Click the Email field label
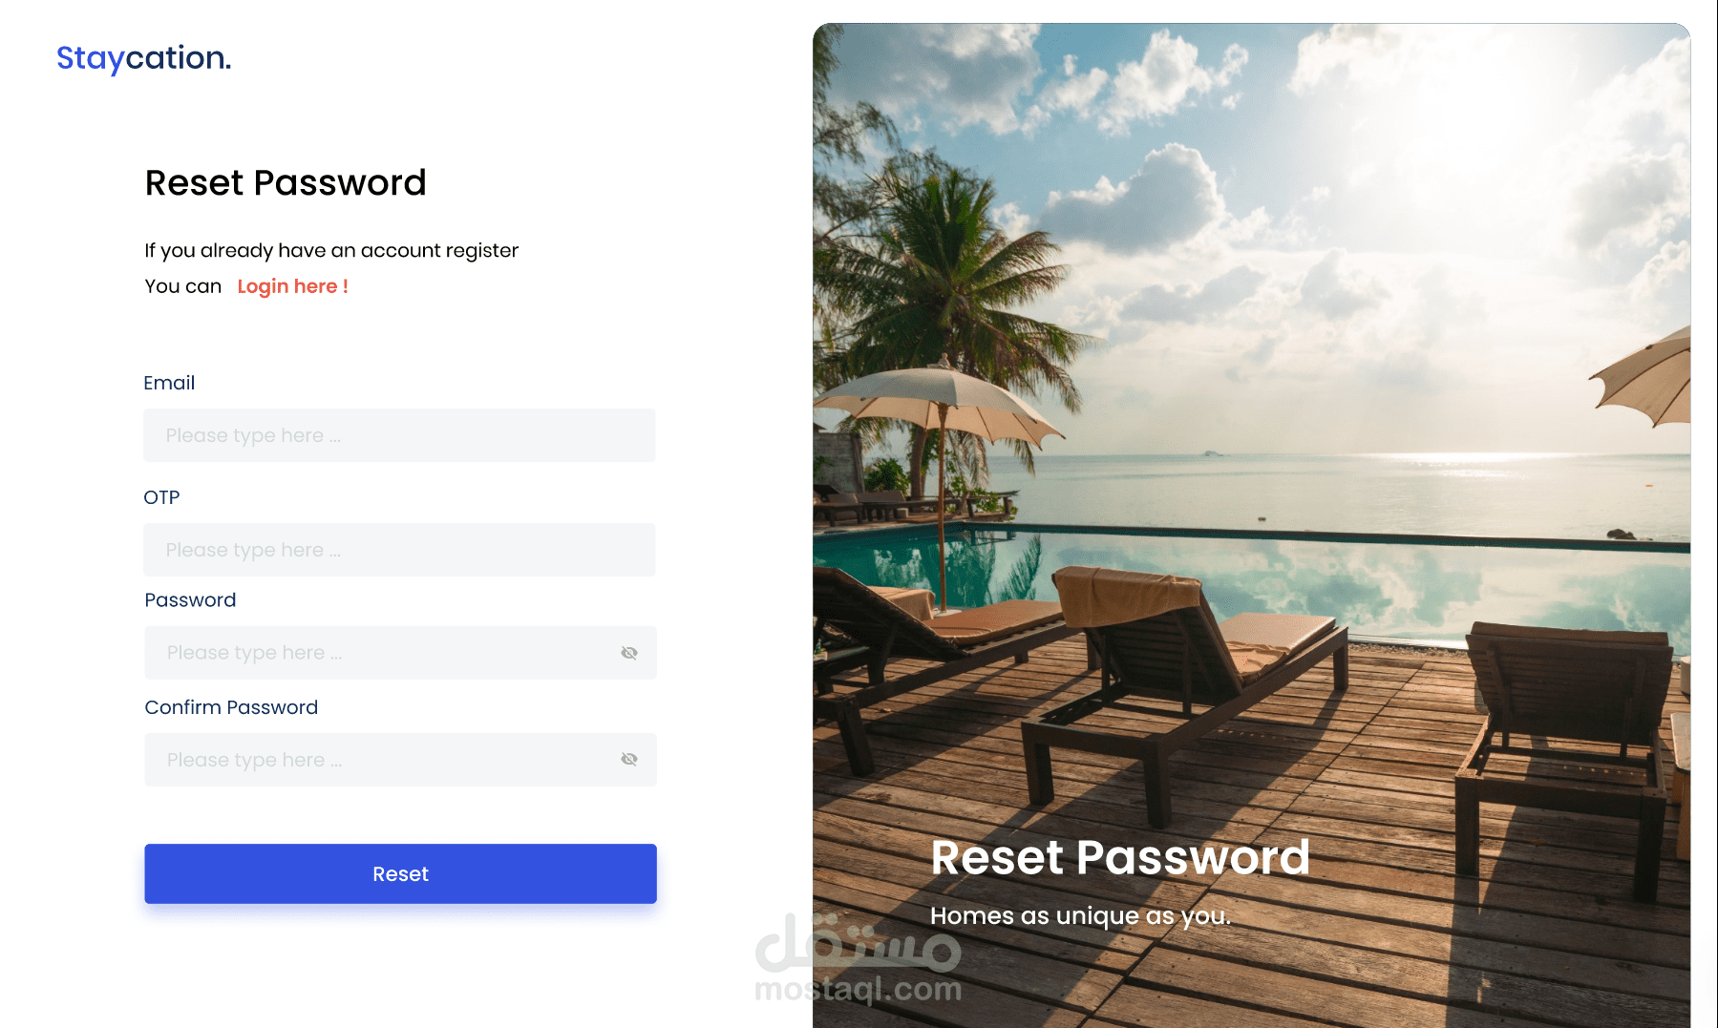This screenshot has height=1028, width=1718. click(169, 383)
